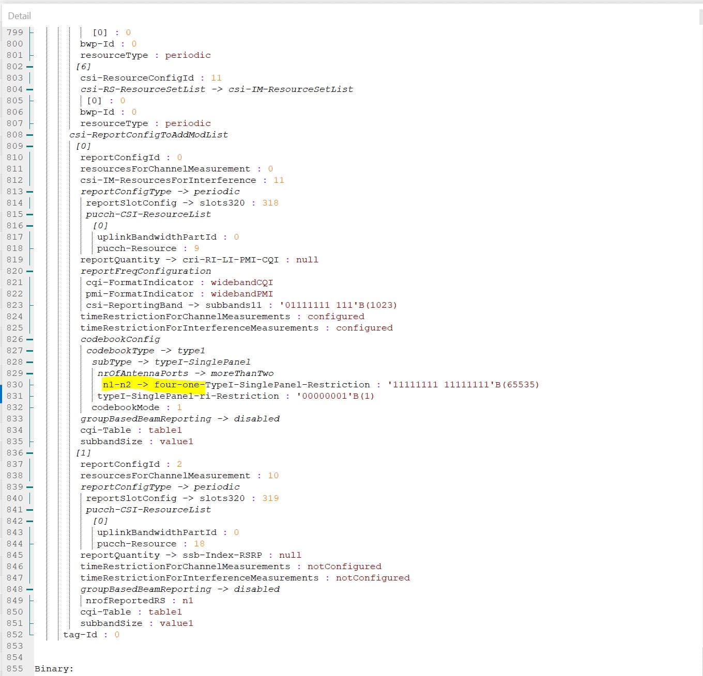This screenshot has height=676, width=703.
Task: Click 'csi-IM-ResourceSetList' text
Action: click(x=291, y=89)
